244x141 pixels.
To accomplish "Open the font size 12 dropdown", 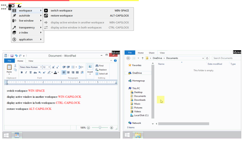I will 49,67.
